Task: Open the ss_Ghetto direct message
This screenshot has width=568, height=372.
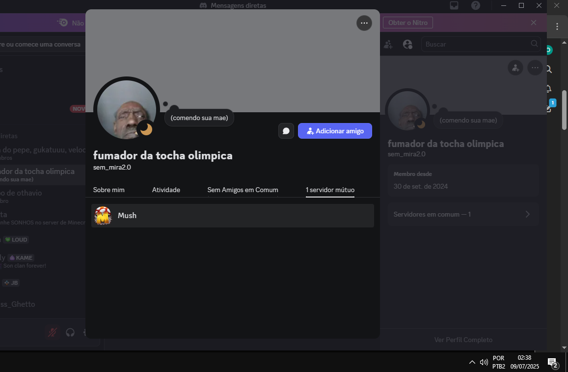Action: tap(17, 304)
